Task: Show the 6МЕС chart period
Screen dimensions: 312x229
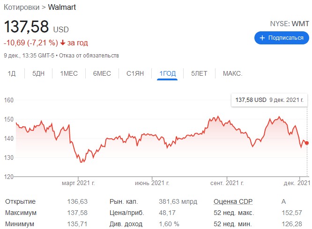Action: pos(102,73)
